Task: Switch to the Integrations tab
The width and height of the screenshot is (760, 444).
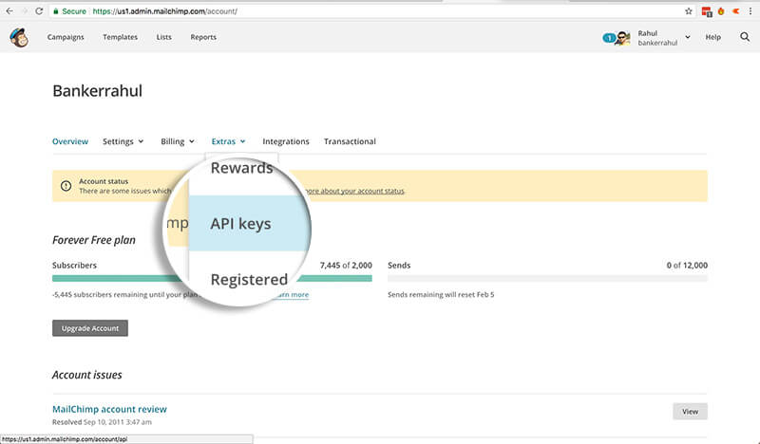Action: pos(286,141)
